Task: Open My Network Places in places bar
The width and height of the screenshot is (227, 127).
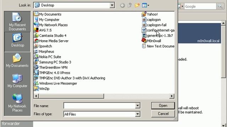Action: pos(17,103)
